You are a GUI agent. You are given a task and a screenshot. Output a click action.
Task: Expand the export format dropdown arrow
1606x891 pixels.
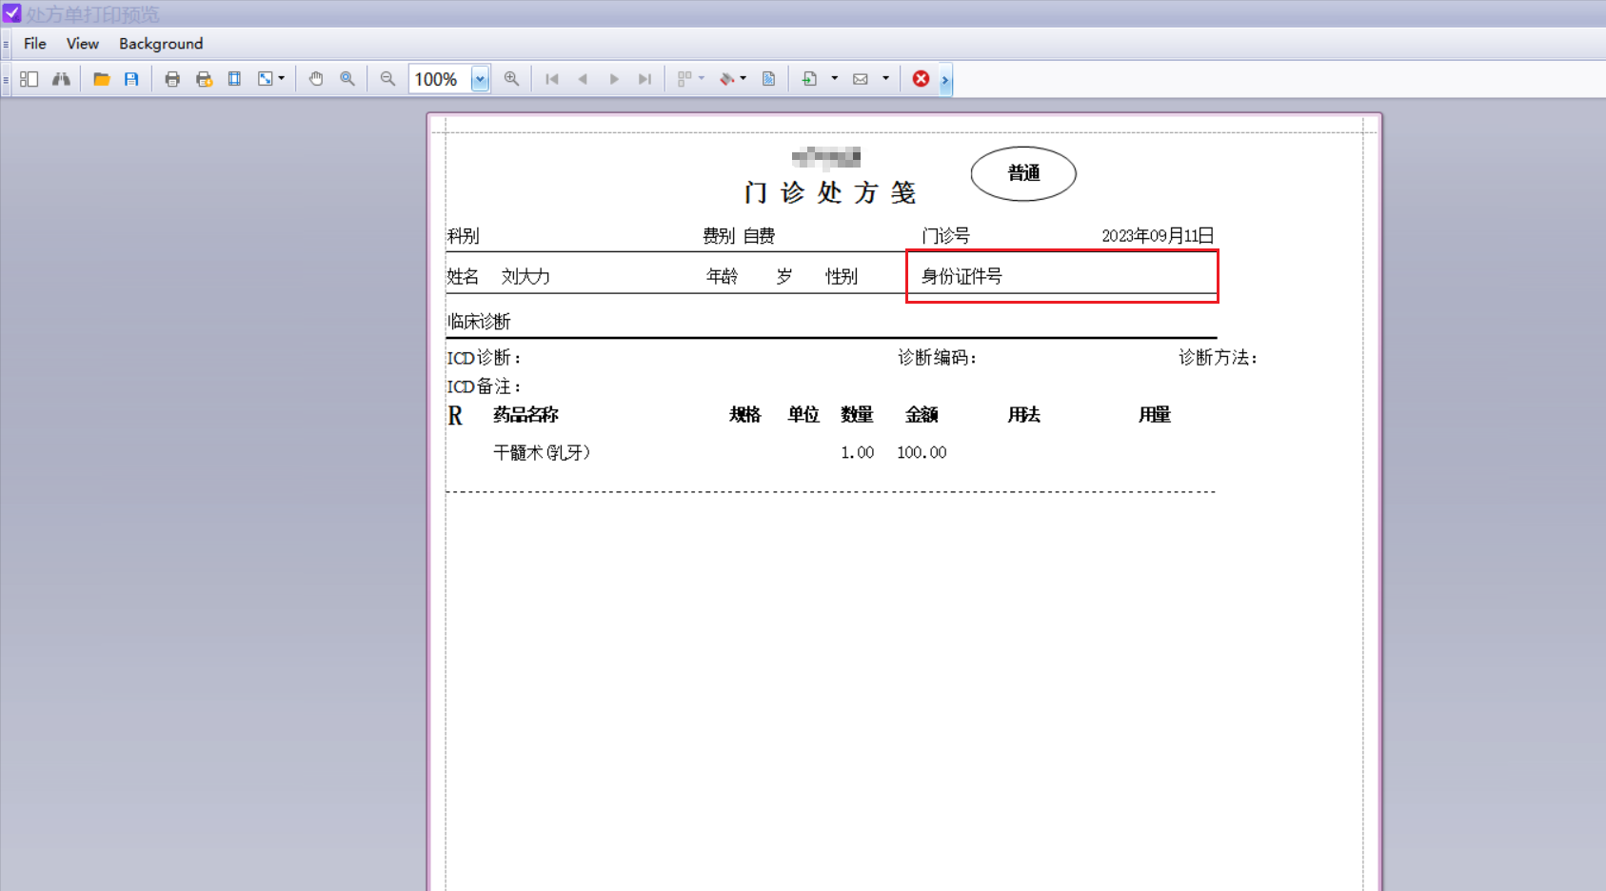(x=835, y=79)
